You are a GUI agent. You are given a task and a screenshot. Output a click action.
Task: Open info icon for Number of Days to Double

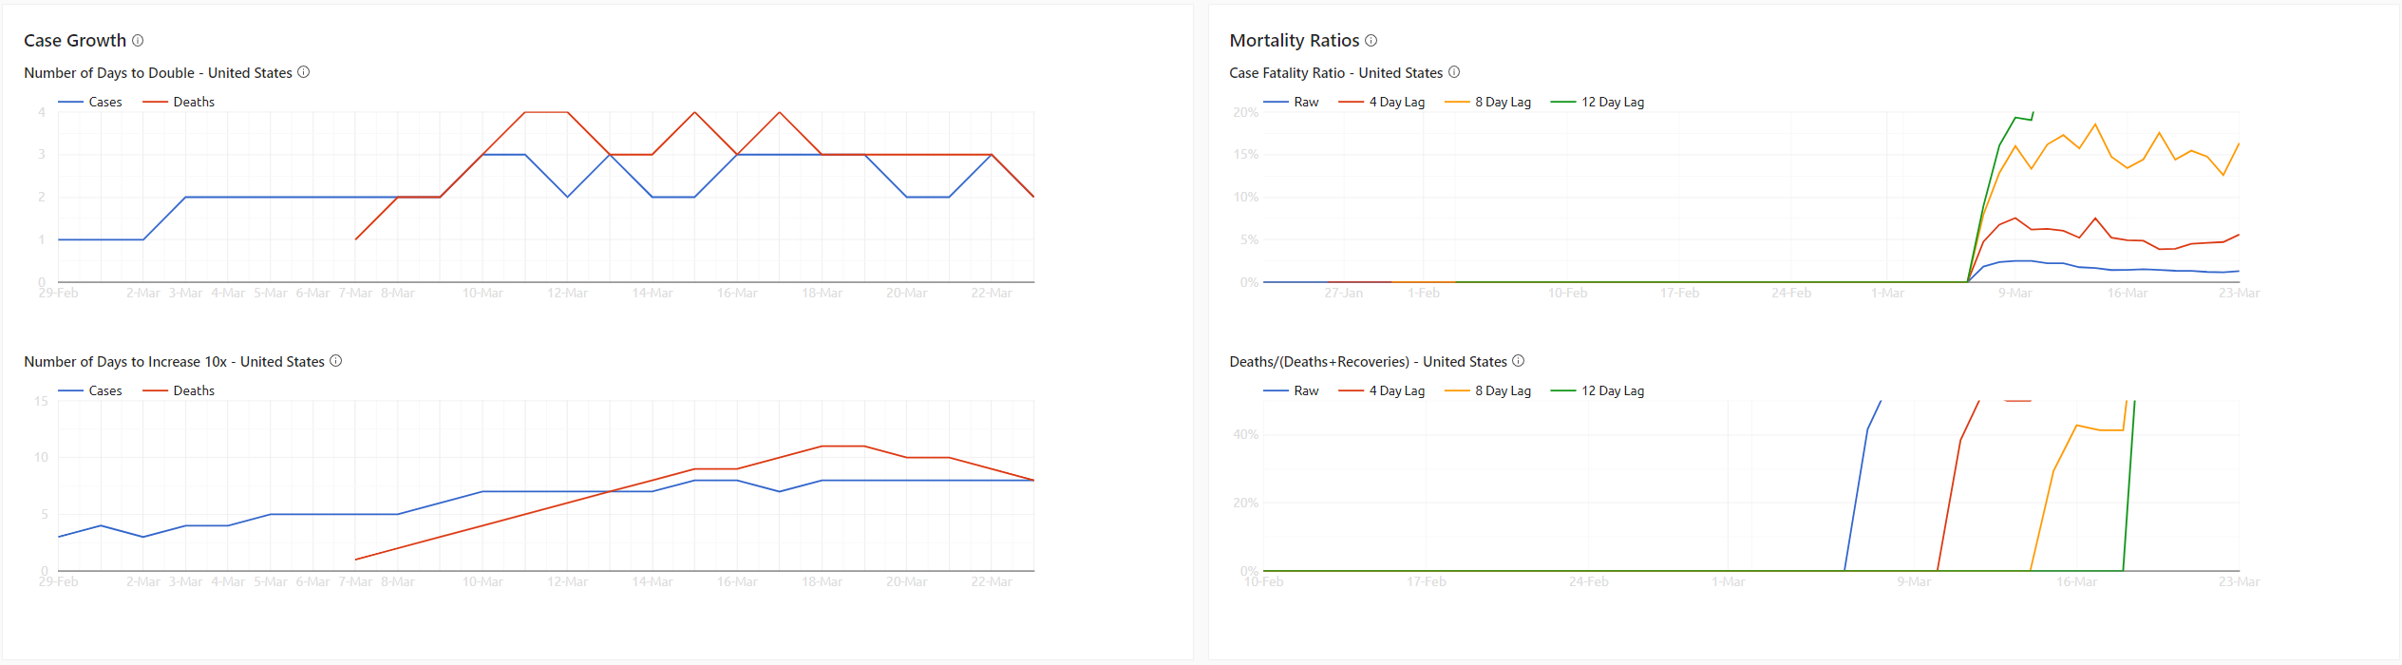tap(304, 72)
